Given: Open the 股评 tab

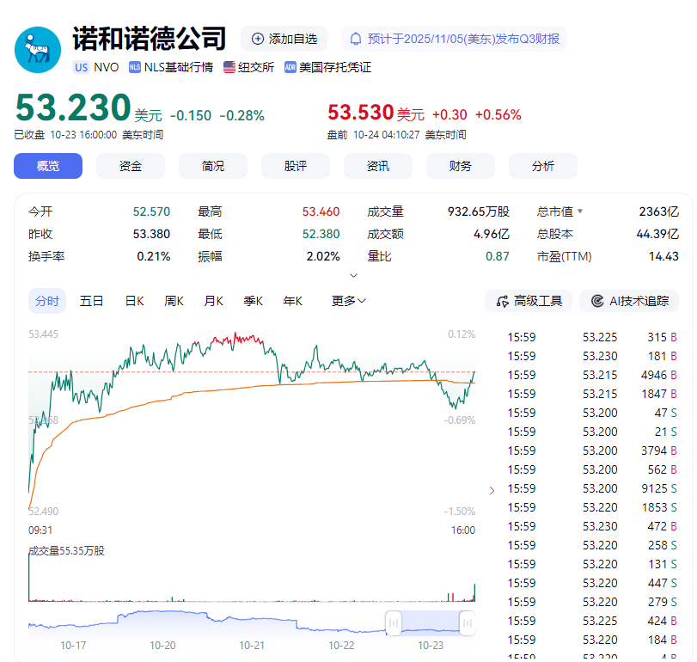Looking at the screenshot, I should (x=295, y=166).
